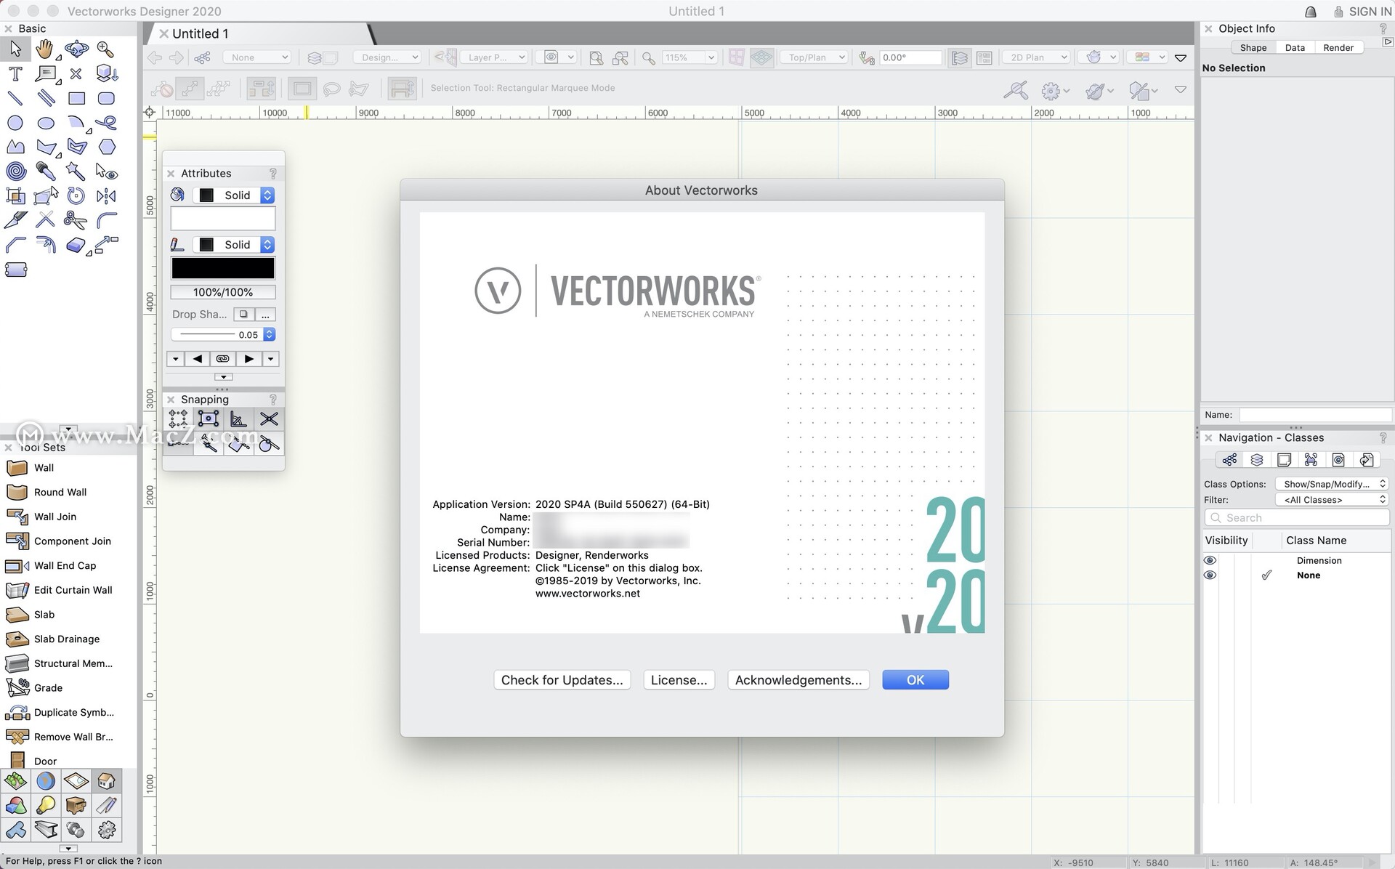Open the Top/Plan view dropdown
Viewport: 1395px width, 869px height.
814,57
